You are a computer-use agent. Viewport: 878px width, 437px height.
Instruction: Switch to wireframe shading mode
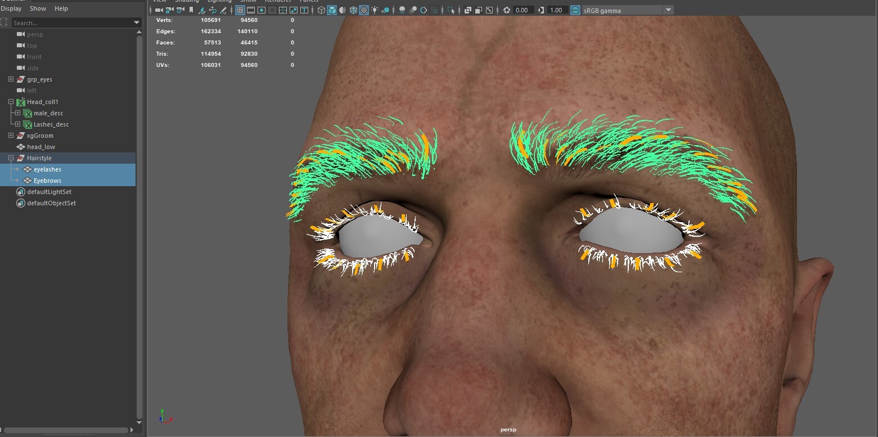click(321, 10)
